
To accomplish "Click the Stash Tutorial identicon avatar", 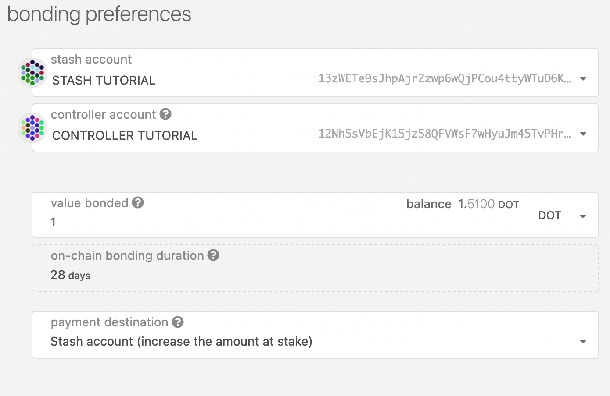I will click(32, 73).
